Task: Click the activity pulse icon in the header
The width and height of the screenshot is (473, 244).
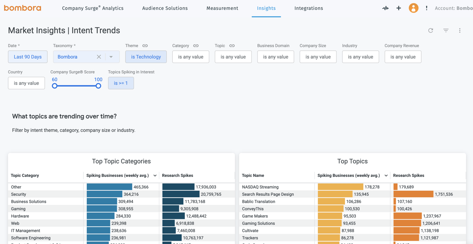Action: [385, 8]
